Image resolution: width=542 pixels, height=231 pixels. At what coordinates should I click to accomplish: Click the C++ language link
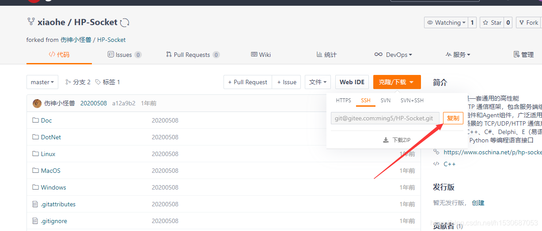pos(450,164)
